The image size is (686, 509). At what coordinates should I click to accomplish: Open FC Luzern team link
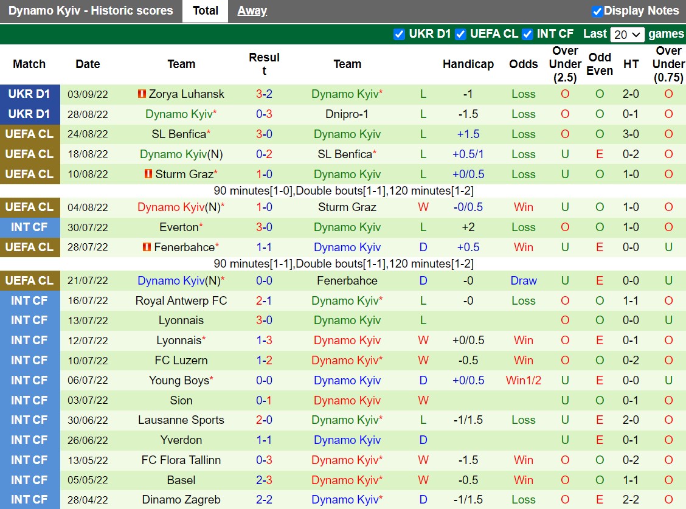[181, 360]
